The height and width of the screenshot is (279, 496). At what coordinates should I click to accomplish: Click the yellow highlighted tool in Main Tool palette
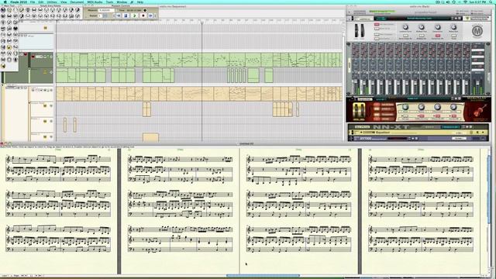point(9,47)
